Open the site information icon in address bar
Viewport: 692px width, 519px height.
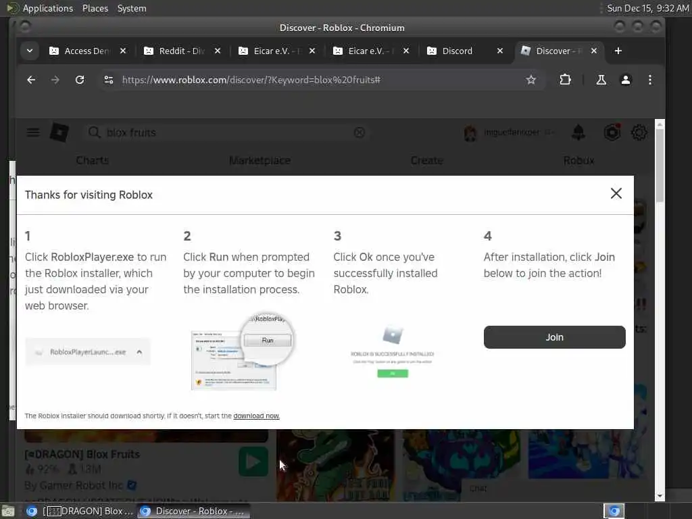pyautogui.click(x=109, y=80)
